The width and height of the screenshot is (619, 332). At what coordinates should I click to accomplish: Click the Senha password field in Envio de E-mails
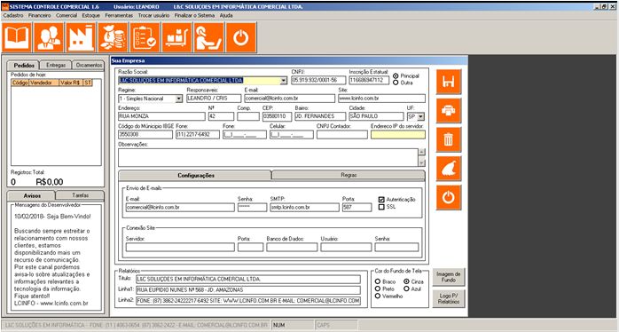252,207
